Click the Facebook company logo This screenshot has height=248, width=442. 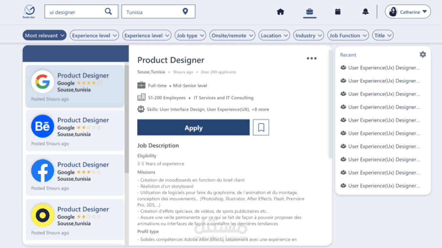[42, 171]
